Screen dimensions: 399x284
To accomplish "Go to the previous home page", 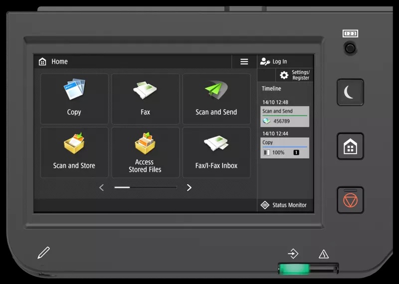I will pos(102,188).
